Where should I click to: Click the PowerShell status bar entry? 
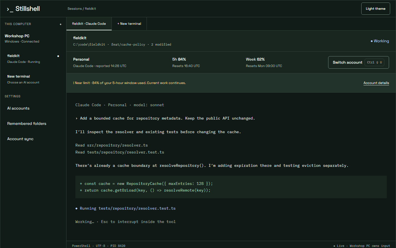click(x=81, y=246)
